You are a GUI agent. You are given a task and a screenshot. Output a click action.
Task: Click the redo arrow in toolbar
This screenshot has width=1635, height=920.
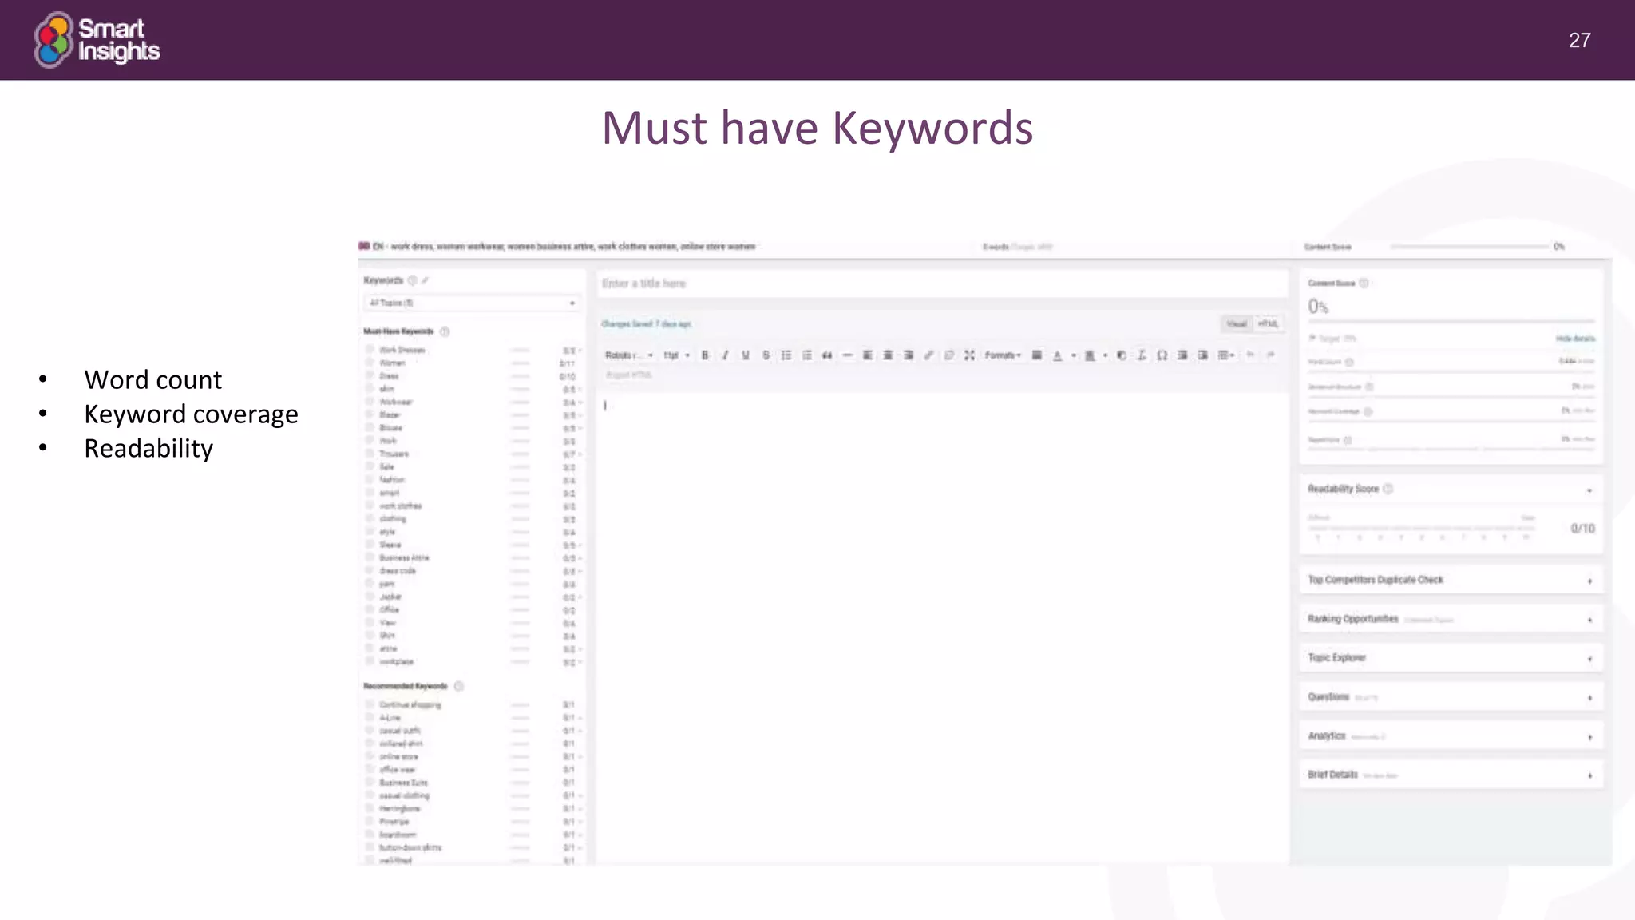tap(1271, 355)
